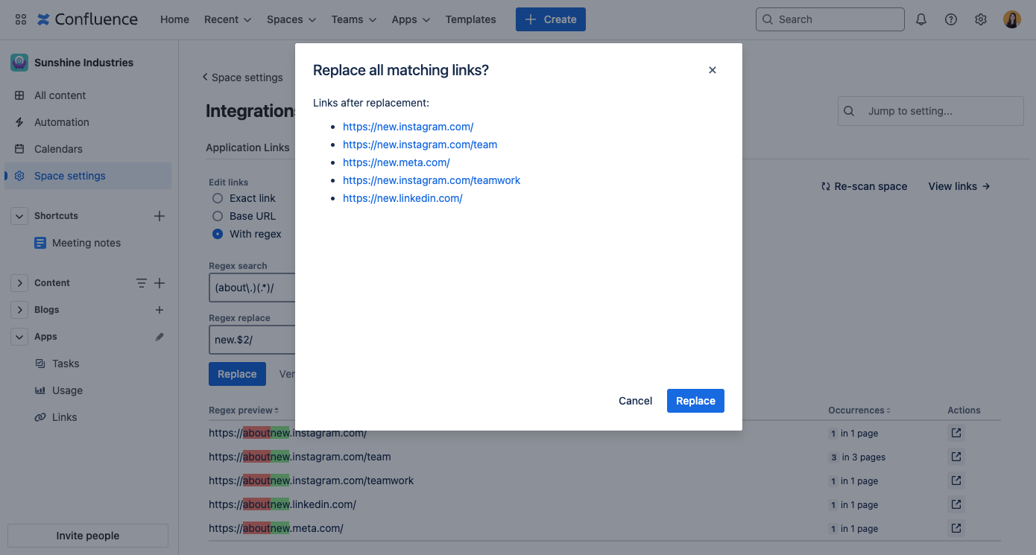Click the Jump to setting search field
The width and height of the screenshot is (1036, 555).
(930, 110)
